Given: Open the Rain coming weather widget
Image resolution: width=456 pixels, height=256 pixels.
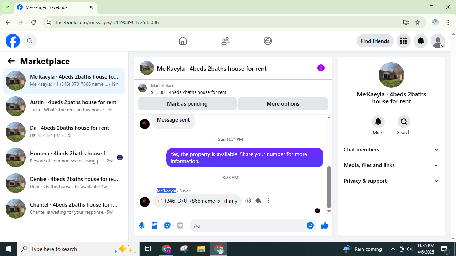Looking at the screenshot, I should pos(362,249).
